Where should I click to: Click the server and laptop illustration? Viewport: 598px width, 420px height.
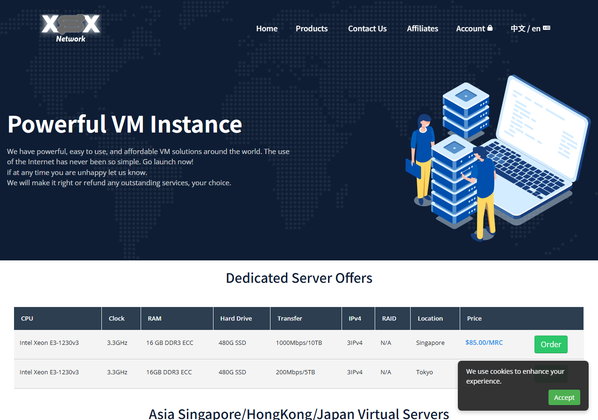[498, 158]
